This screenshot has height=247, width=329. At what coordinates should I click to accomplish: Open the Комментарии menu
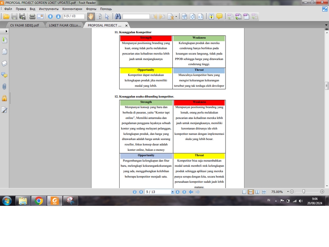coord(72,9)
